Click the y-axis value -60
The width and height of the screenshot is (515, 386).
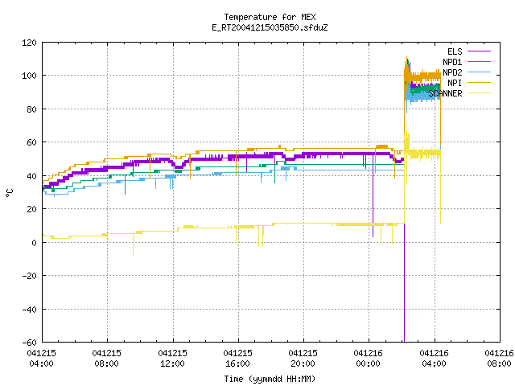(29, 343)
